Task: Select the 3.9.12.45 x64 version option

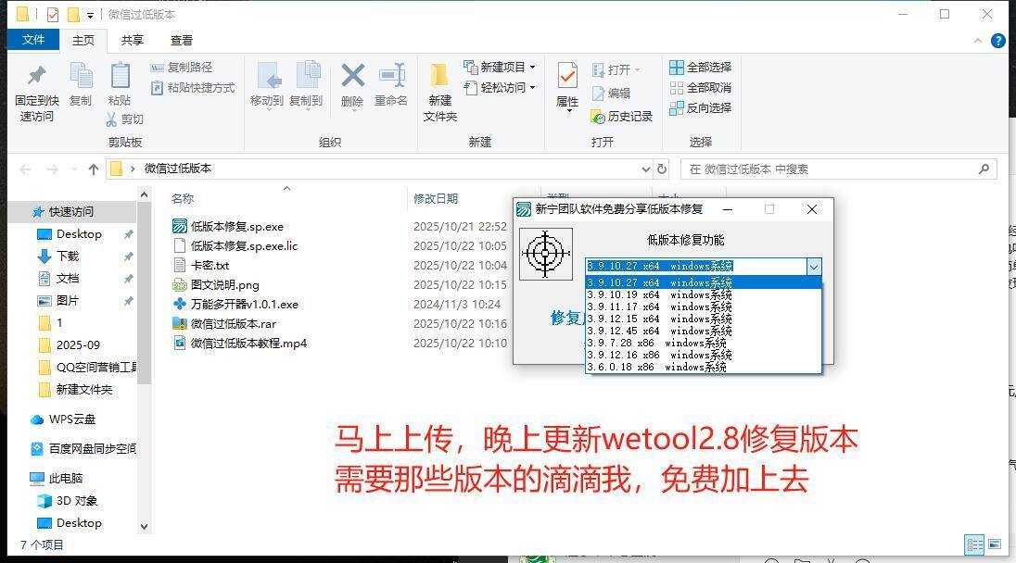Action: (x=659, y=331)
